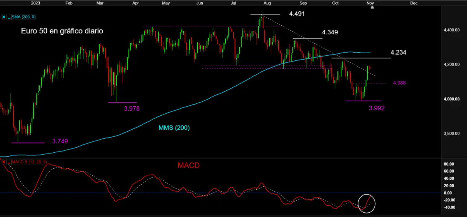Select the MMS (200) annotation

coord(174,128)
